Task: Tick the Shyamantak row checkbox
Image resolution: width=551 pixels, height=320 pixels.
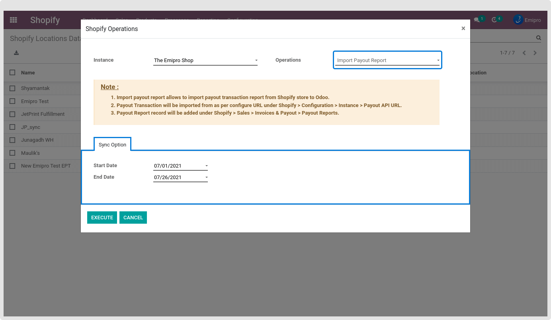Action: click(13, 88)
